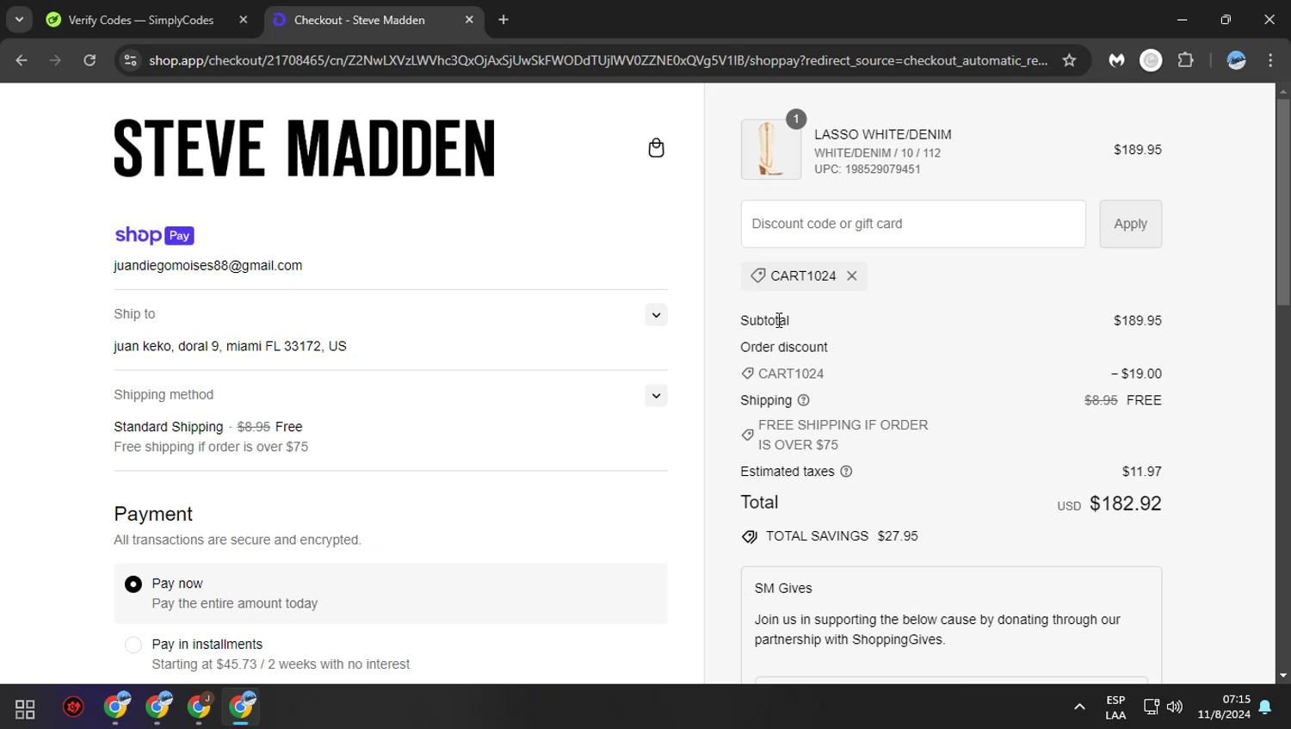Click the TOTAL SAVINGS $27.95 line
The width and height of the screenshot is (1291, 729).
(x=830, y=536)
